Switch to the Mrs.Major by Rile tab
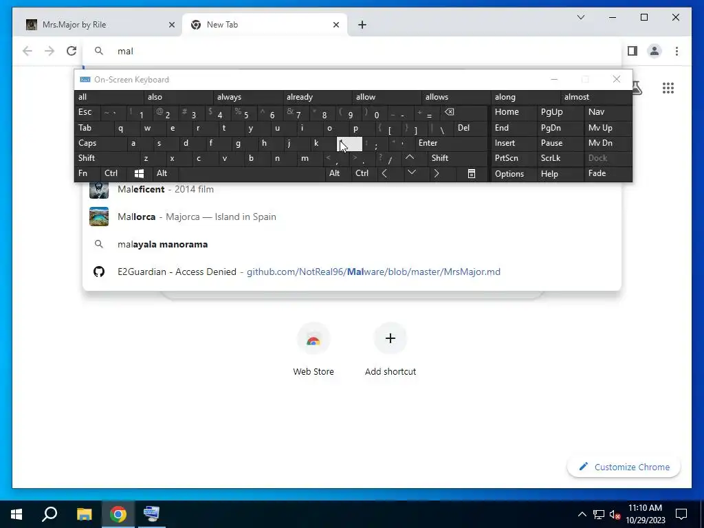The image size is (704, 528). (99, 25)
